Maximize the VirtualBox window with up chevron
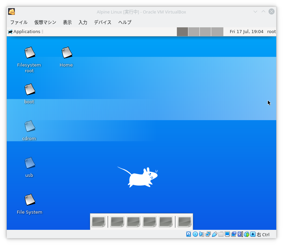The height and width of the screenshot is (245, 283). pyautogui.click(x=263, y=11)
